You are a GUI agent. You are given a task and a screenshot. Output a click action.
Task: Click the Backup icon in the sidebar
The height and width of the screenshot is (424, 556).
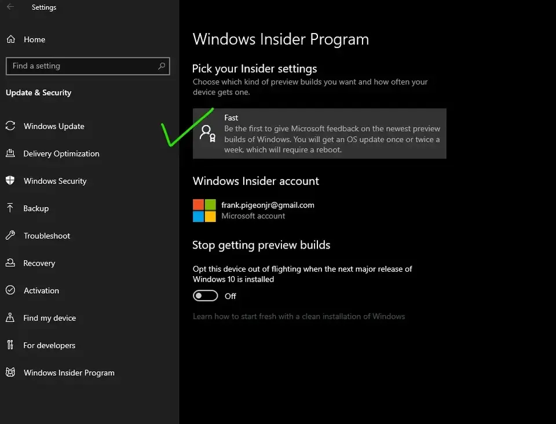pyautogui.click(x=10, y=208)
